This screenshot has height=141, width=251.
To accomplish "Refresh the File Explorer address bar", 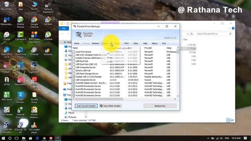I will (x=192, y=34).
